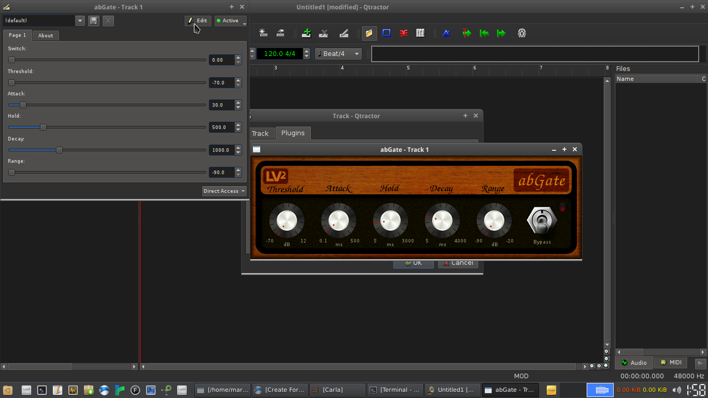Open the red connections icon in toolbar

click(403, 33)
